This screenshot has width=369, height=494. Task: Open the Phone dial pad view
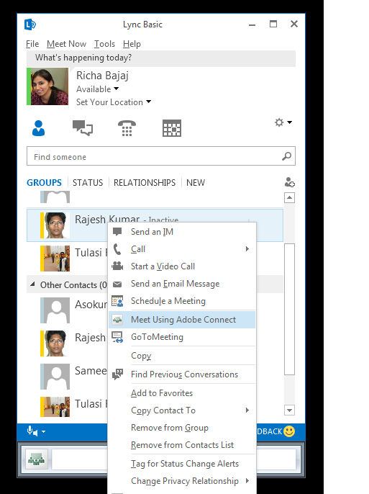(x=127, y=128)
